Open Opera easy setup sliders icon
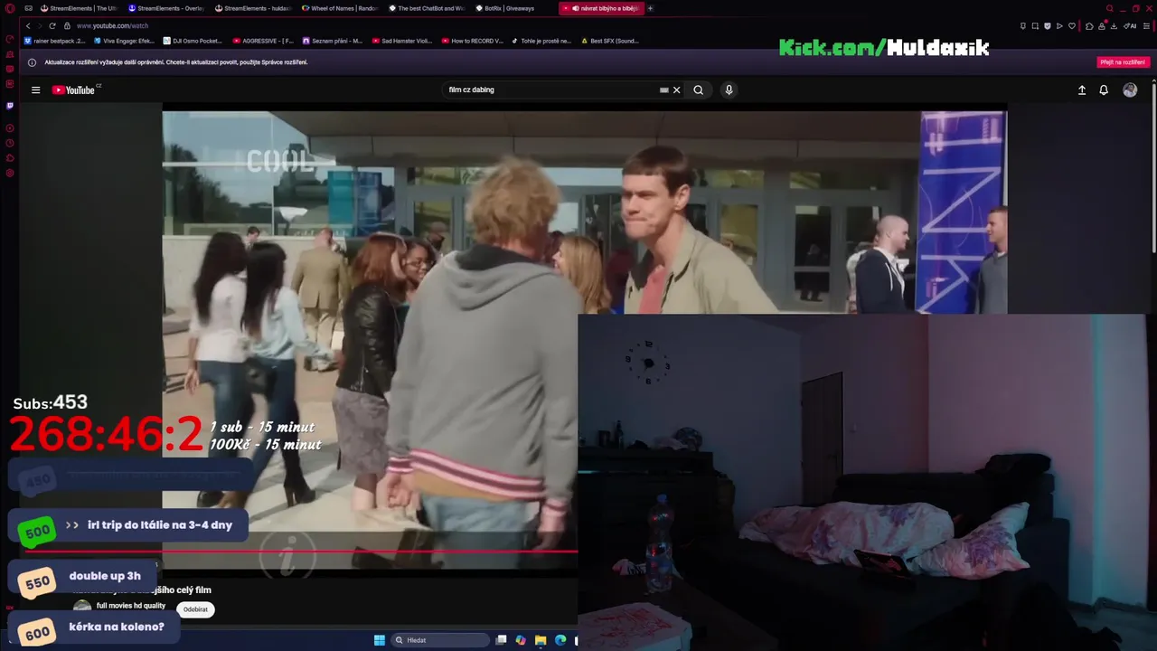Screen dimensions: 1157x651 (x=1145, y=25)
